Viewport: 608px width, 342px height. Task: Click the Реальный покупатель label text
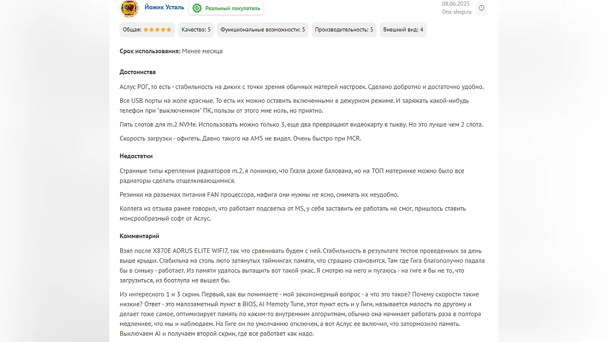click(233, 8)
